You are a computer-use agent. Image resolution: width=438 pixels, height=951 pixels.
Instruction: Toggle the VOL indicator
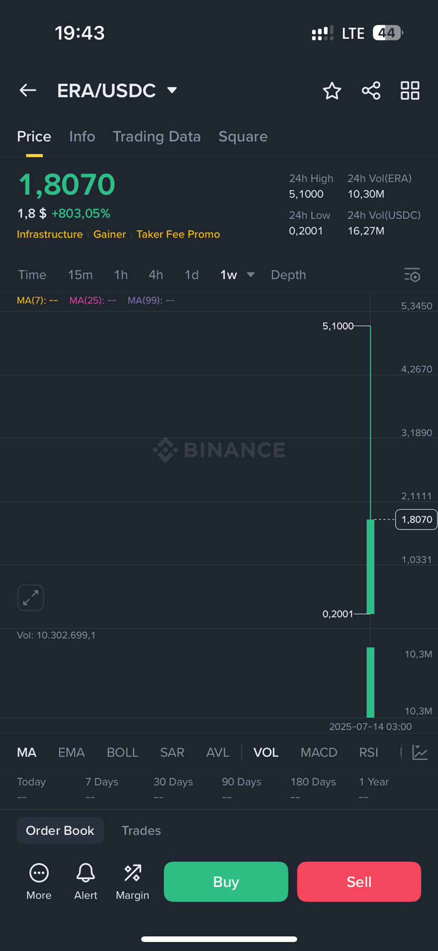point(266,752)
